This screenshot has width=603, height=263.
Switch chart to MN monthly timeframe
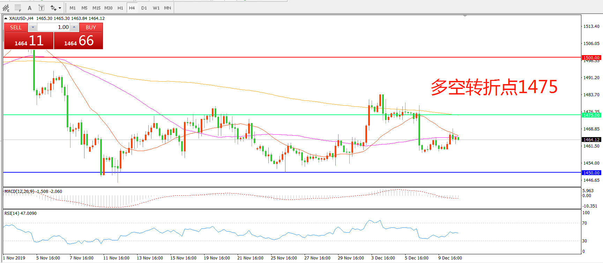[x=167, y=8]
